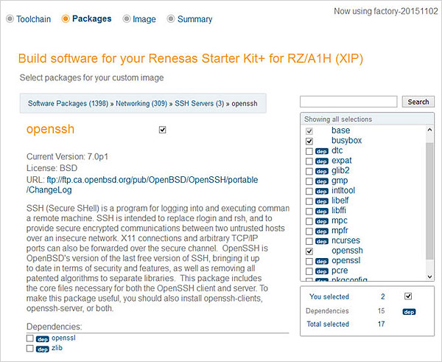This screenshot has width=442, height=362.
Task: Select the Summary step radio button
Action: (x=171, y=19)
